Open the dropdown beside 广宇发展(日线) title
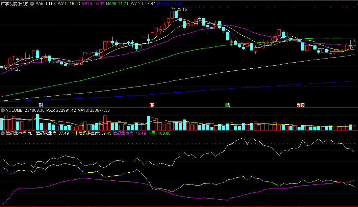This screenshot has height=207, width=358. [x=32, y=4]
